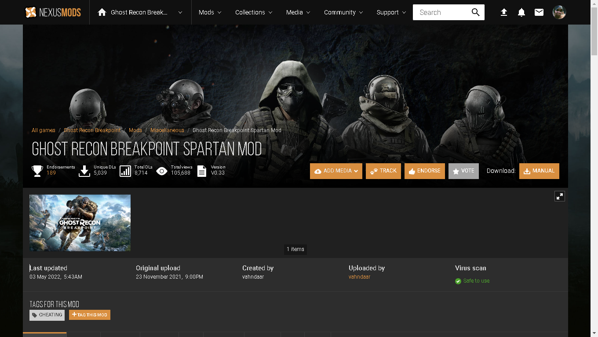This screenshot has width=598, height=337.
Task: Click the Total DLs bar chart icon
Action: (125, 171)
